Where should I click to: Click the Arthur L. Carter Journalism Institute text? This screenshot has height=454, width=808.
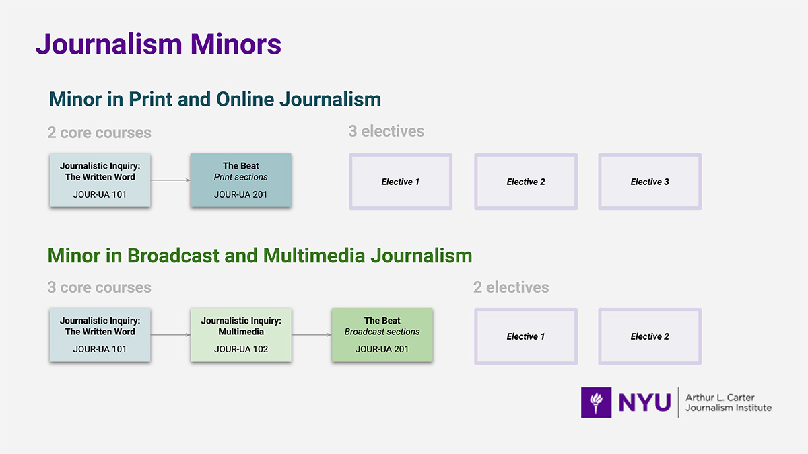[x=728, y=403]
